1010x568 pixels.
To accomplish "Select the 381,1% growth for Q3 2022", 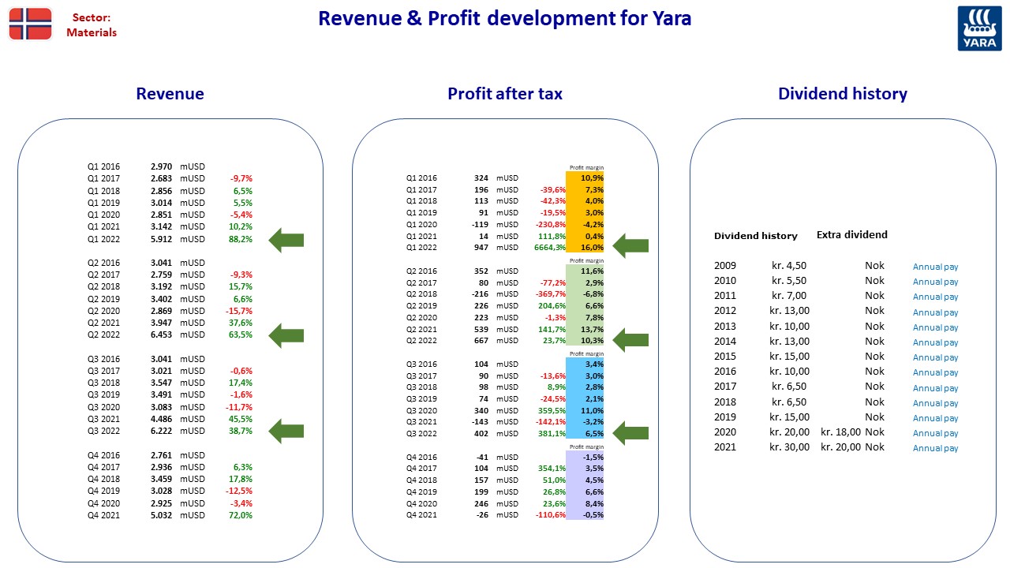I will tap(552, 434).
